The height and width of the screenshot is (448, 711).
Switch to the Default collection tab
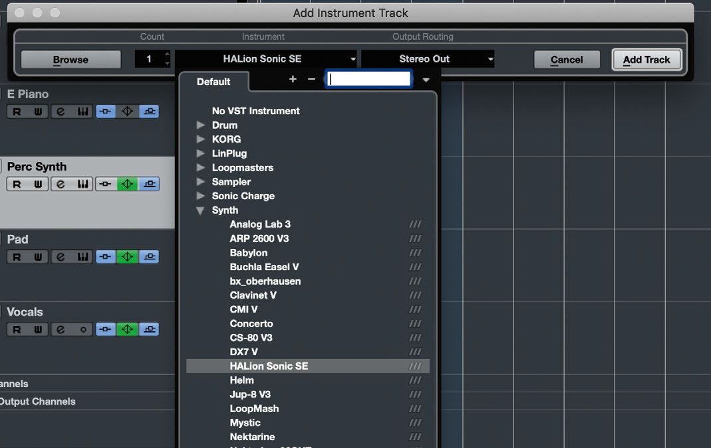pyautogui.click(x=213, y=82)
